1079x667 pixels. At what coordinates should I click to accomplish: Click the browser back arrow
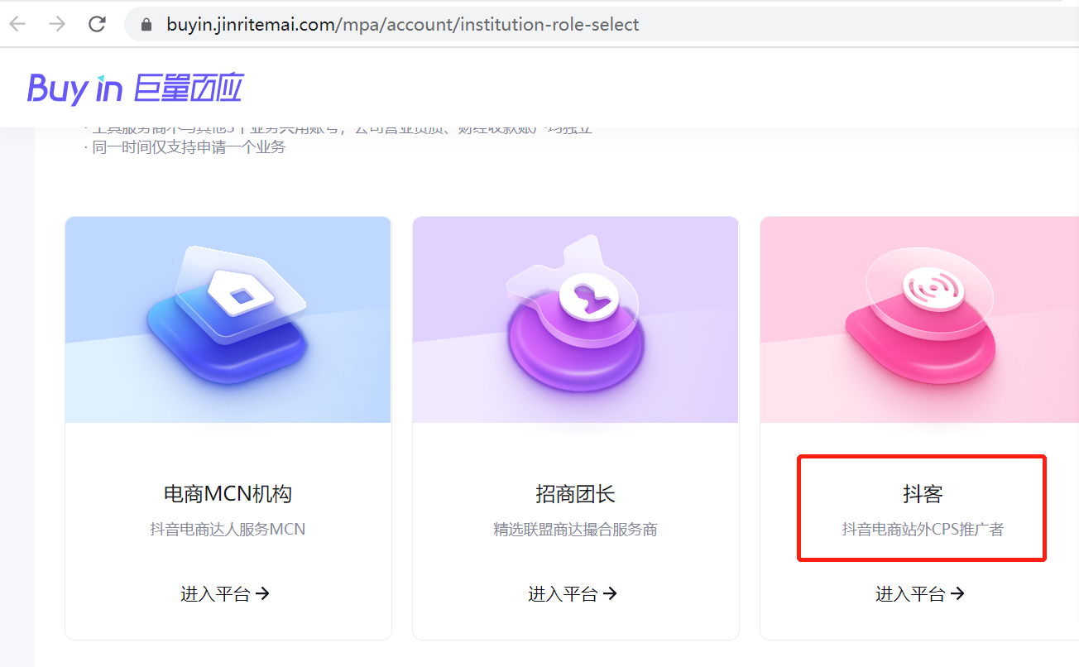pyautogui.click(x=17, y=24)
